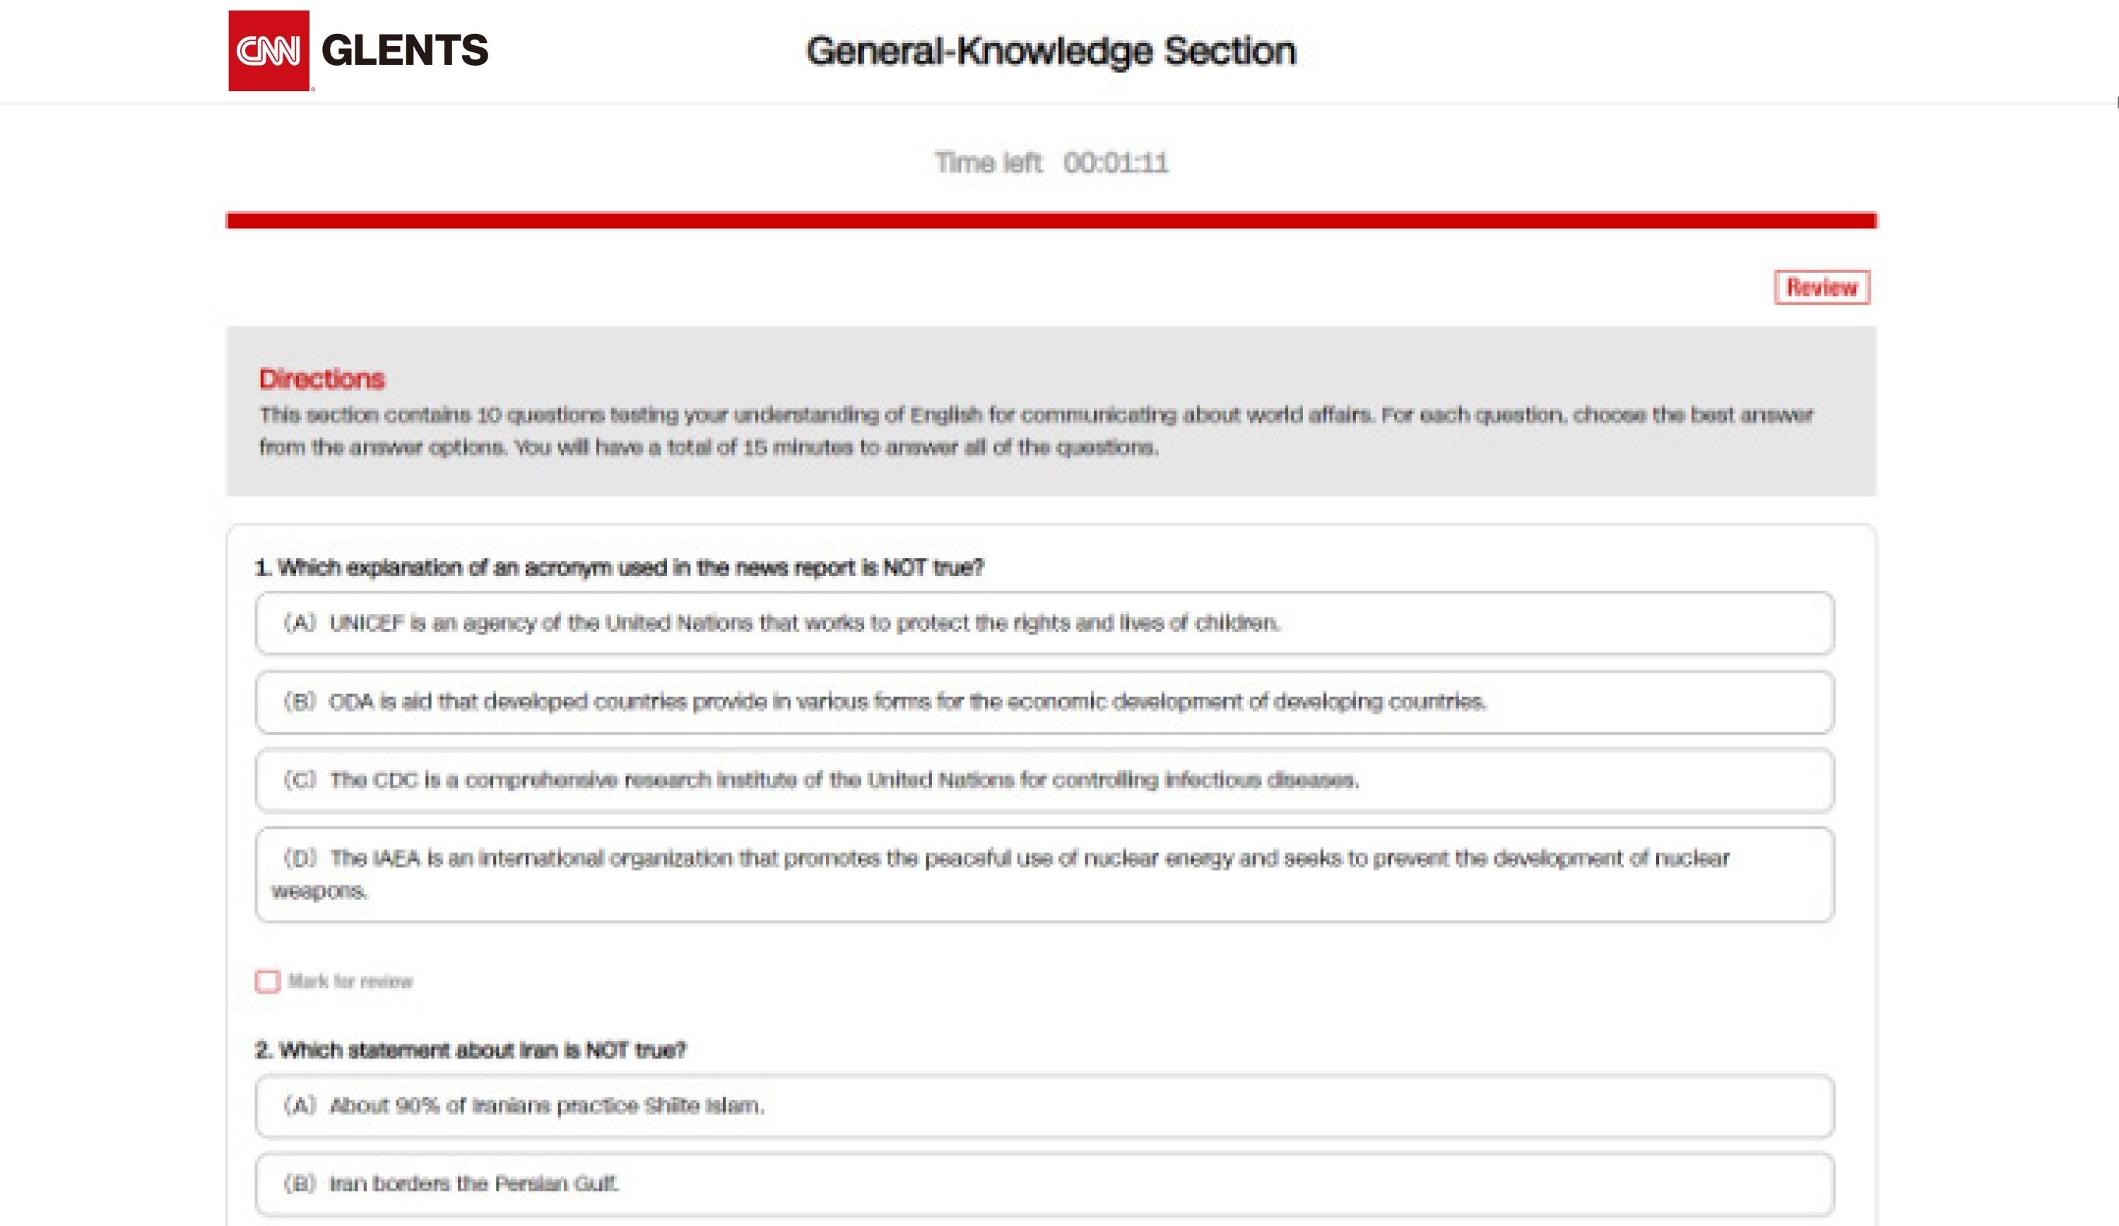Click the red CNN logo
The height and width of the screenshot is (1226, 2119).
(x=268, y=50)
